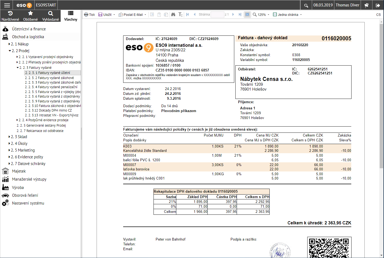Click the binoculars find icon
Viewport: 384px width, 258px height.
(173, 15)
